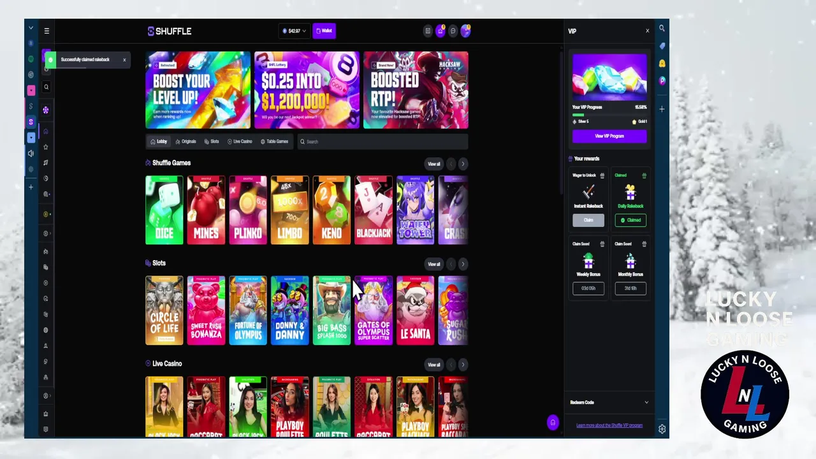Screen dimensions: 816x459
Task: Collapse the top chevron in browser left strip
Action: pos(31,28)
